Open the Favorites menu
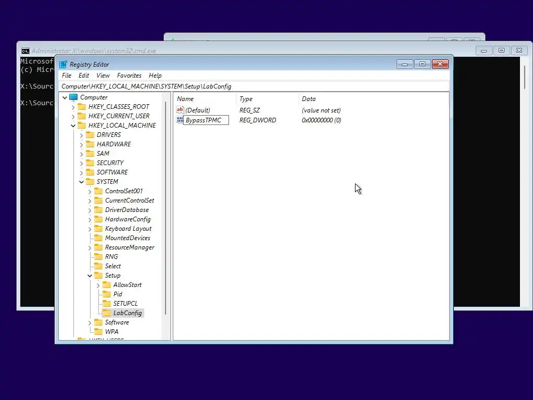The width and height of the screenshot is (533, 400). point(129,76)
